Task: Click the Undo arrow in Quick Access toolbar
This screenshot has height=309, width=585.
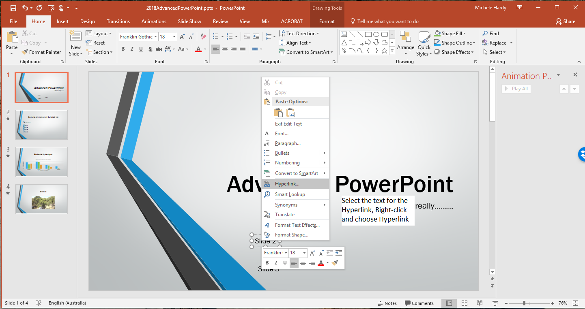Action: tap(25, 8)
